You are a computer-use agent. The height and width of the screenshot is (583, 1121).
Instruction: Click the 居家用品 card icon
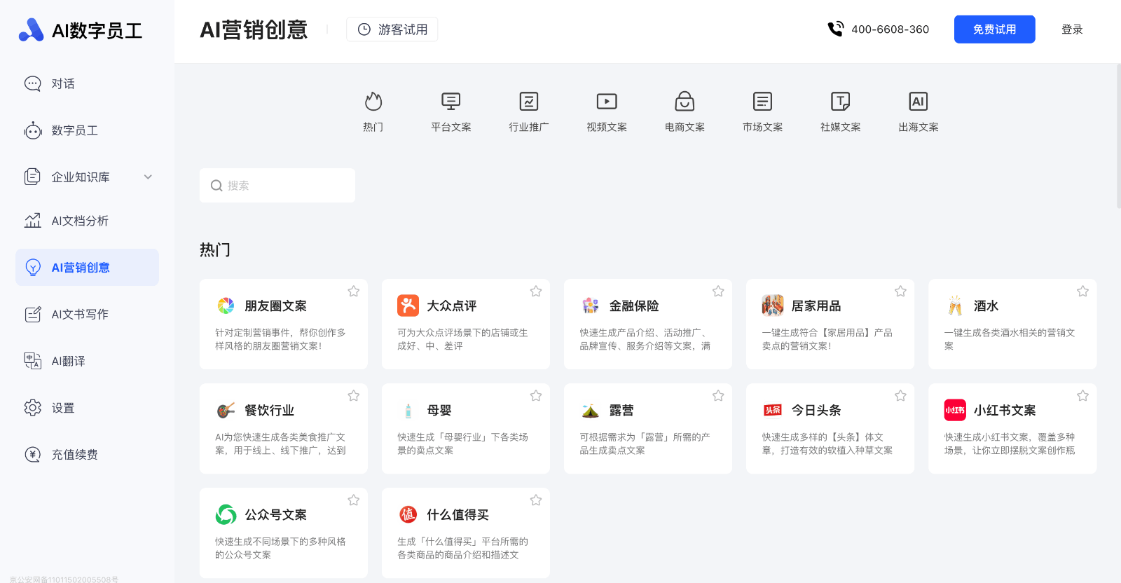[773, 306]
